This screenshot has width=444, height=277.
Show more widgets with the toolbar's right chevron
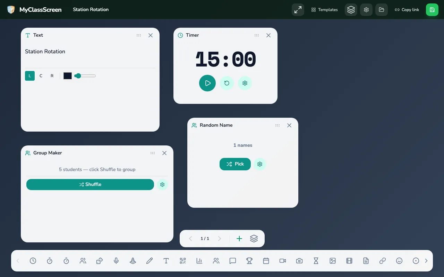[x=426, y=261]
